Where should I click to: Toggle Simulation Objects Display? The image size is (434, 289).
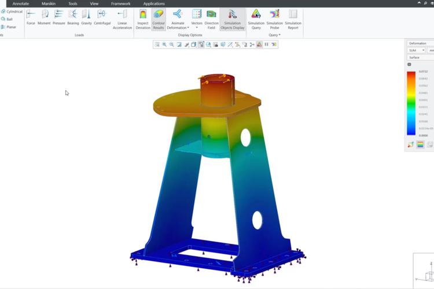(233, 18)
